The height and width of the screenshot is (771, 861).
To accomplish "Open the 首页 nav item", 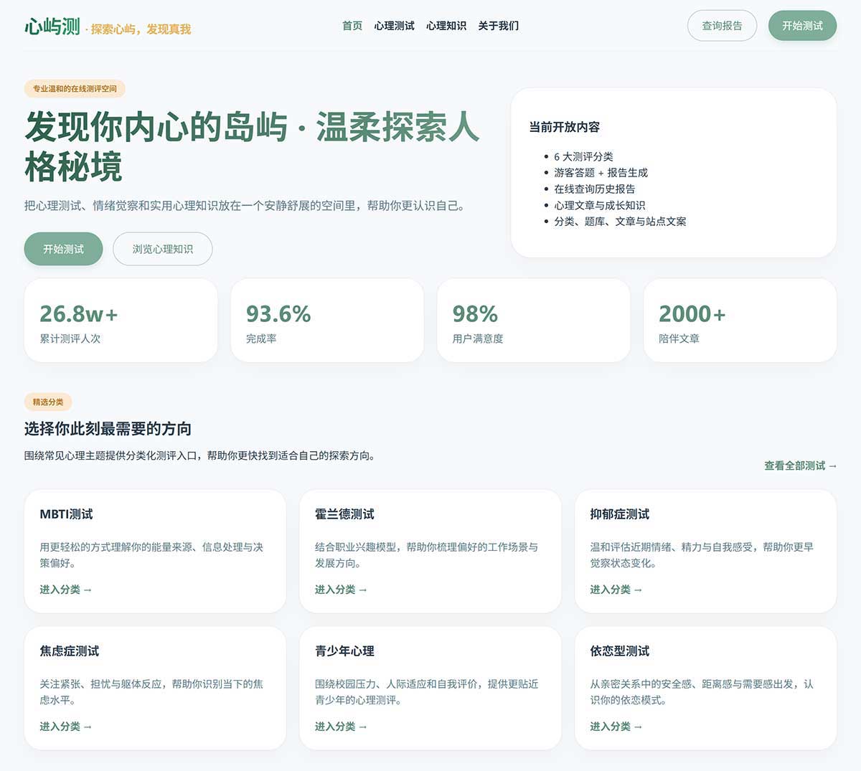I will (352, 26).
